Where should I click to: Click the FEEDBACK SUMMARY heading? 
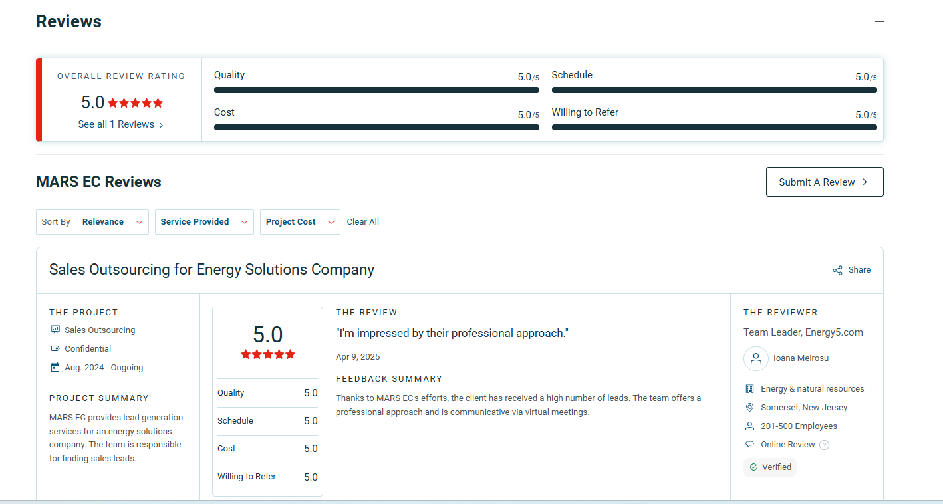(389, 378)
